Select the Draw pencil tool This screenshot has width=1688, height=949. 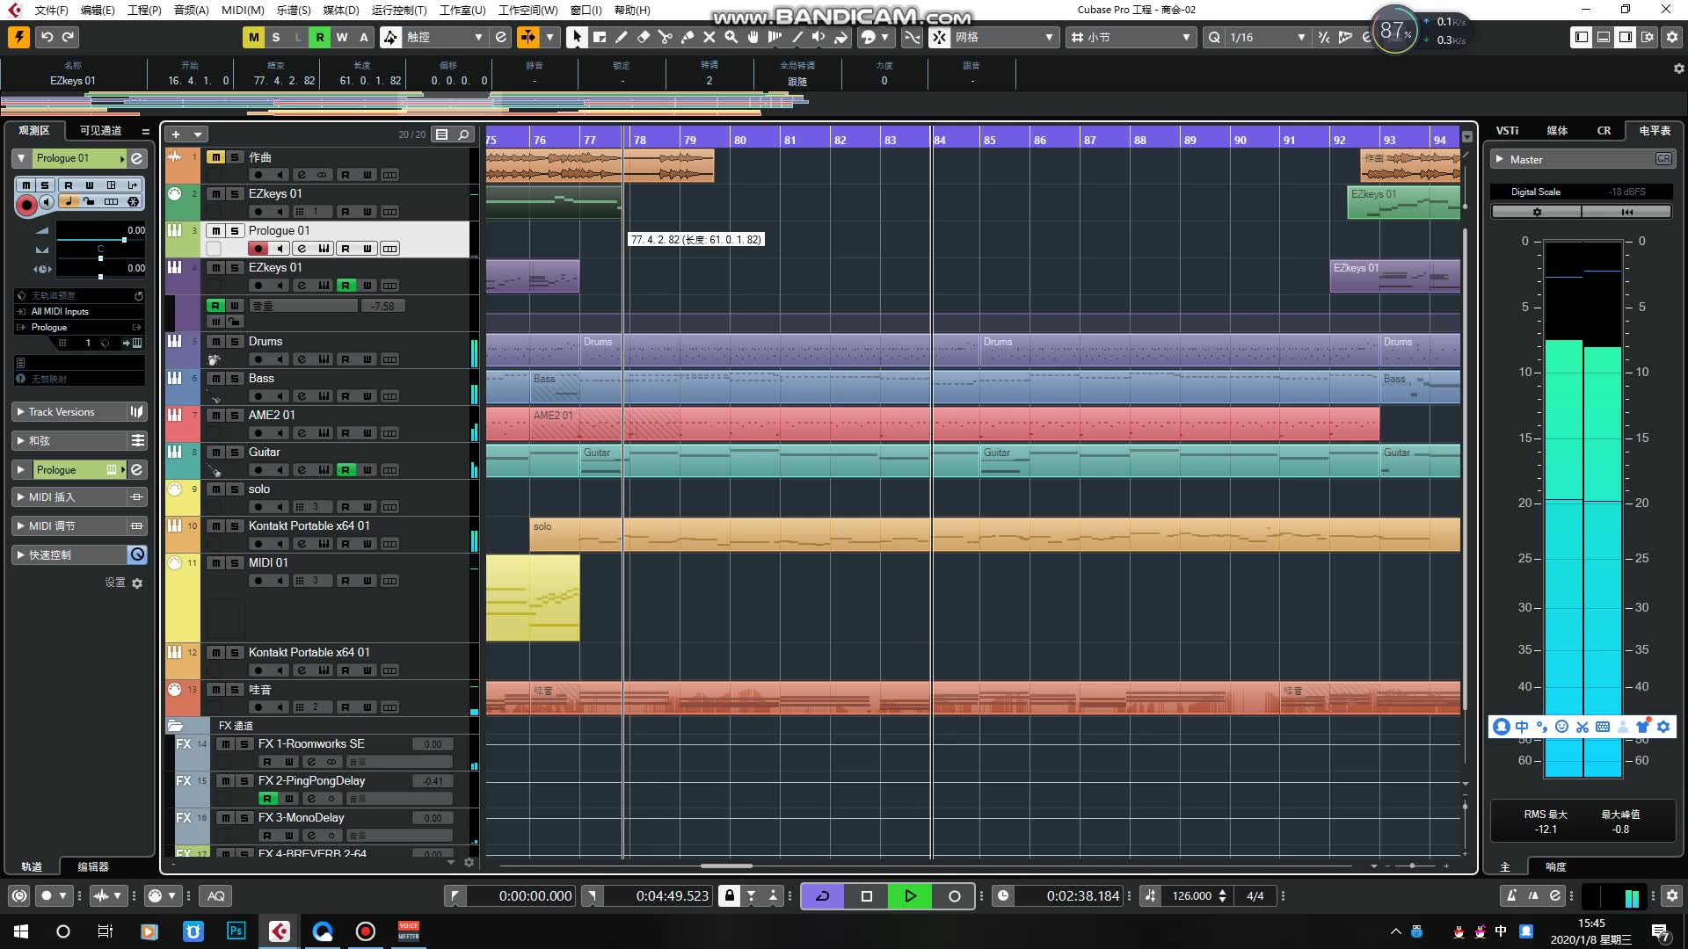point(622,37)
